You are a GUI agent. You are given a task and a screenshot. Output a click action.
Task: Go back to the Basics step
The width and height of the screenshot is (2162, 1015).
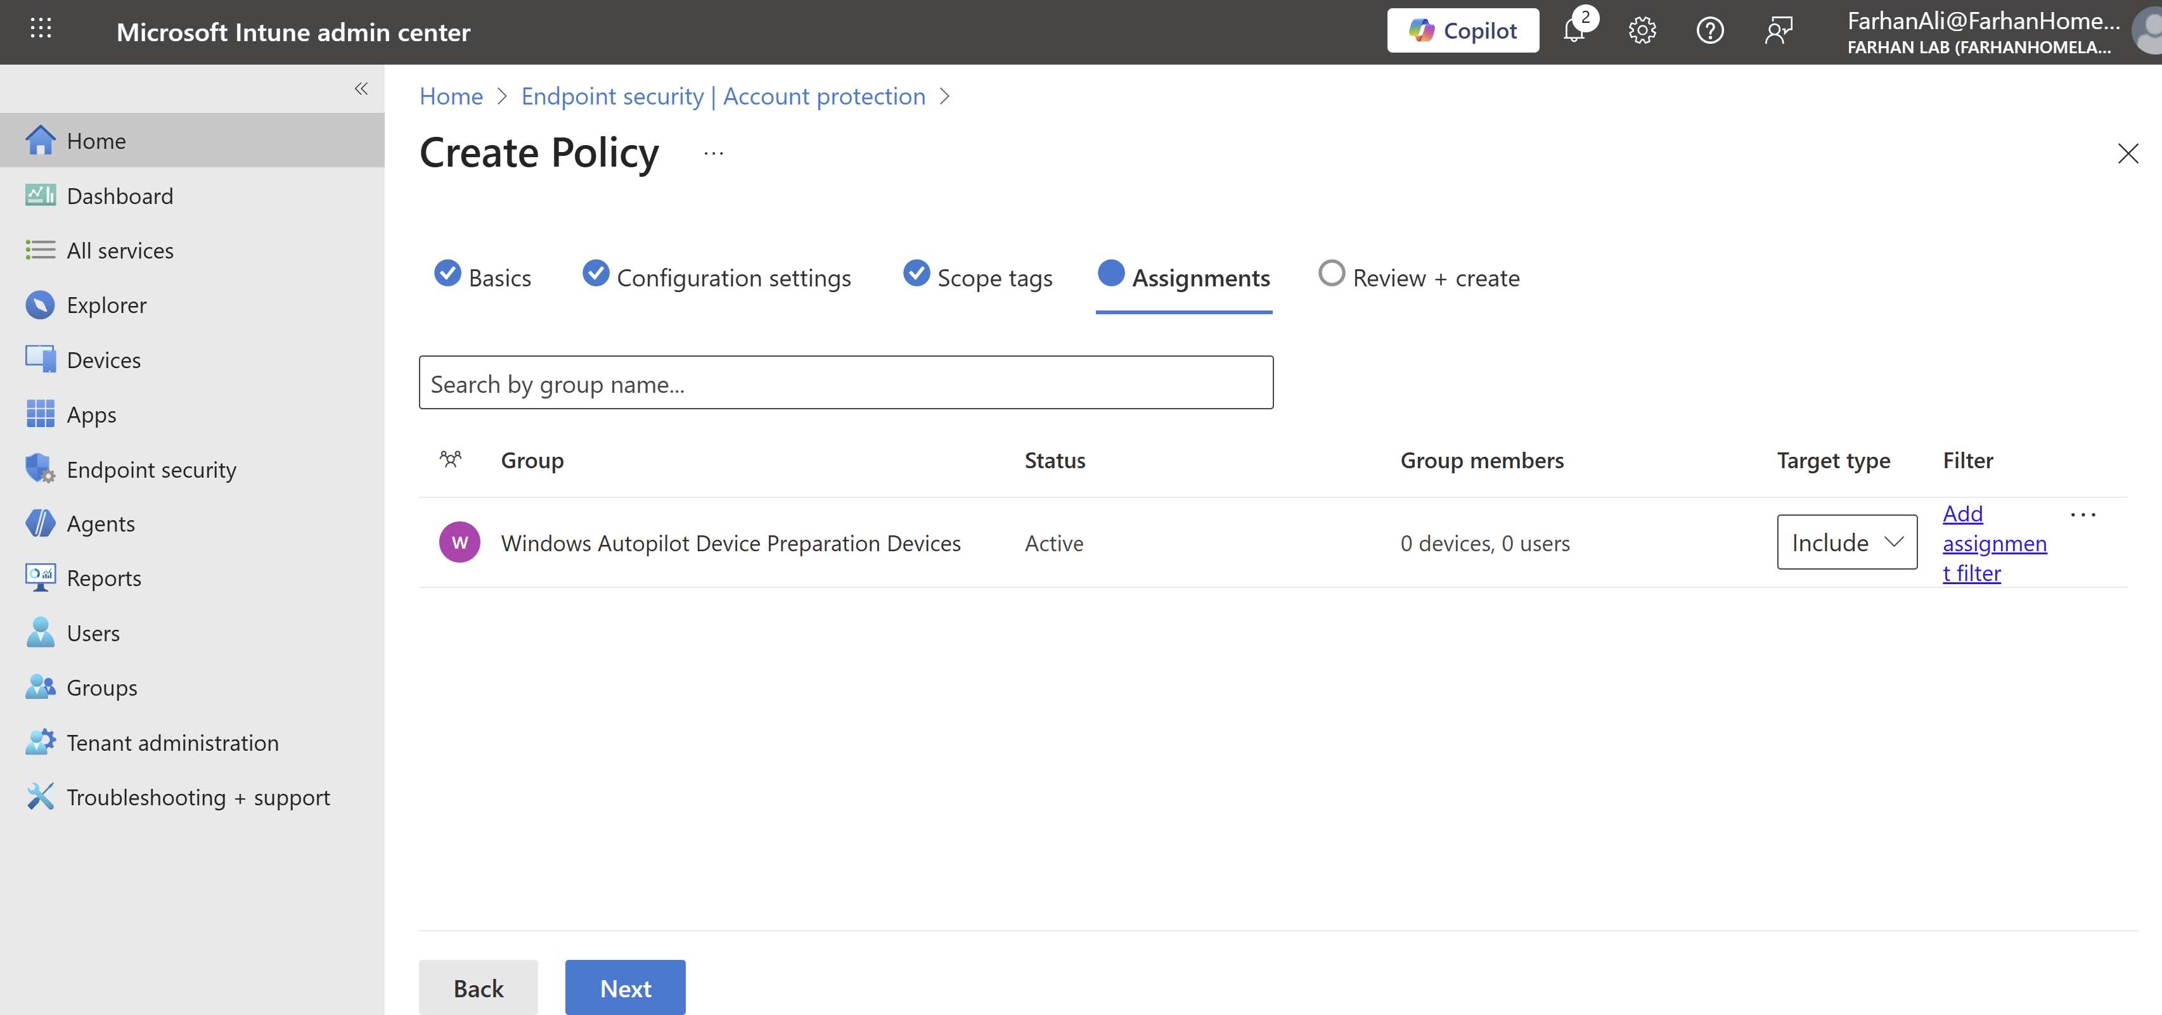point(482,278)
